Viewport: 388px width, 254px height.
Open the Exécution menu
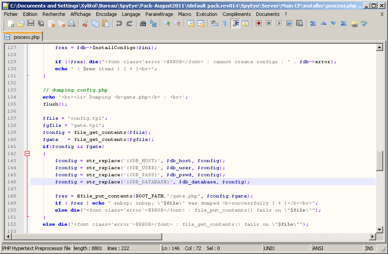coord(207,14)
